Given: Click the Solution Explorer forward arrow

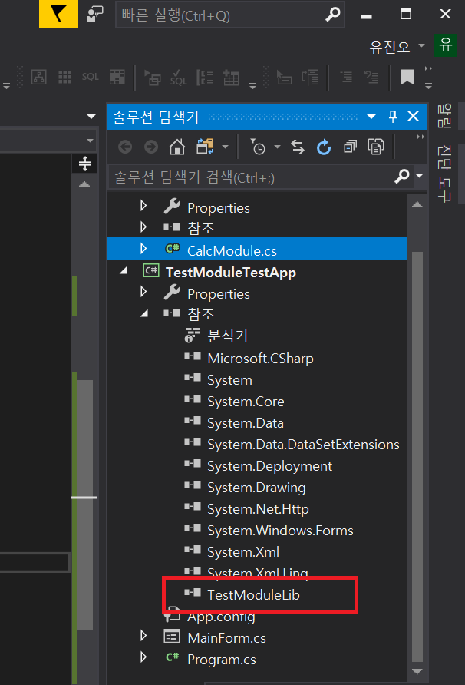Looking at the screenshot, I should [151, 147].
